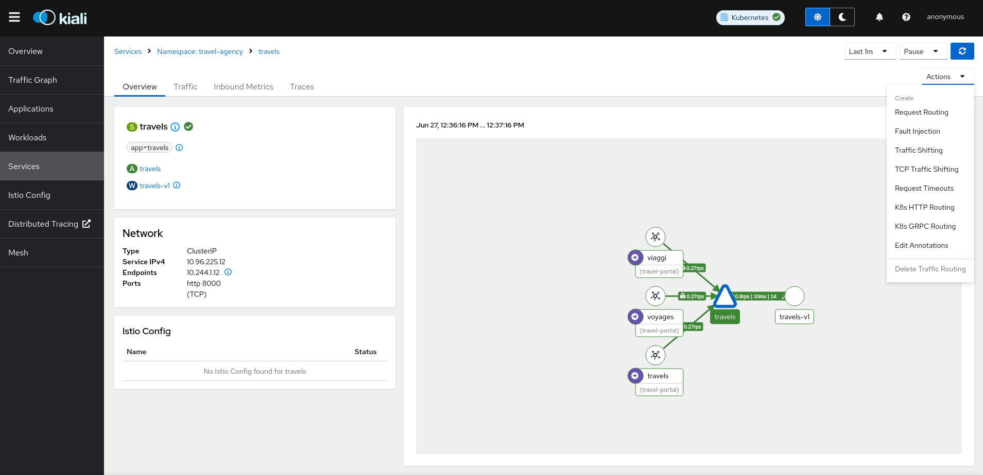Viewport: 983px width, 475px height.
Task: Open the Kubernetes cluster selector
Action: (x=750, y=17)
